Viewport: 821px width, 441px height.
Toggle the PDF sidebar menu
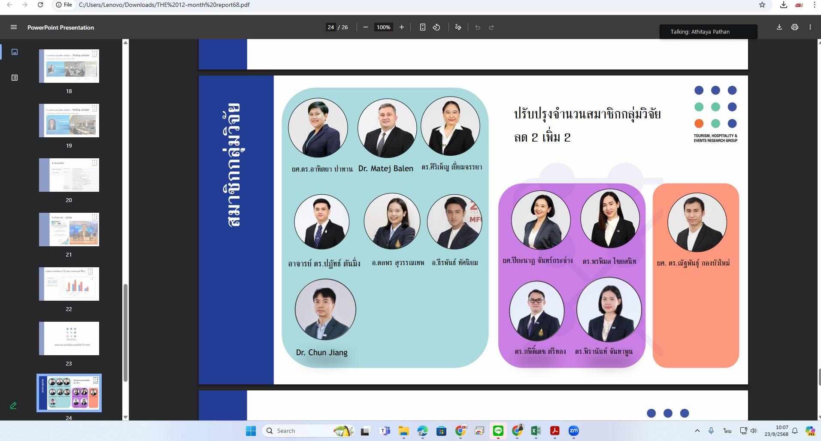pos(14,27)
